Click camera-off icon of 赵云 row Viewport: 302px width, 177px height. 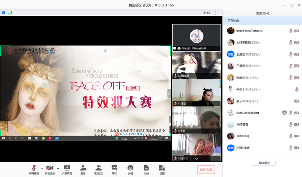click(297, 101)
